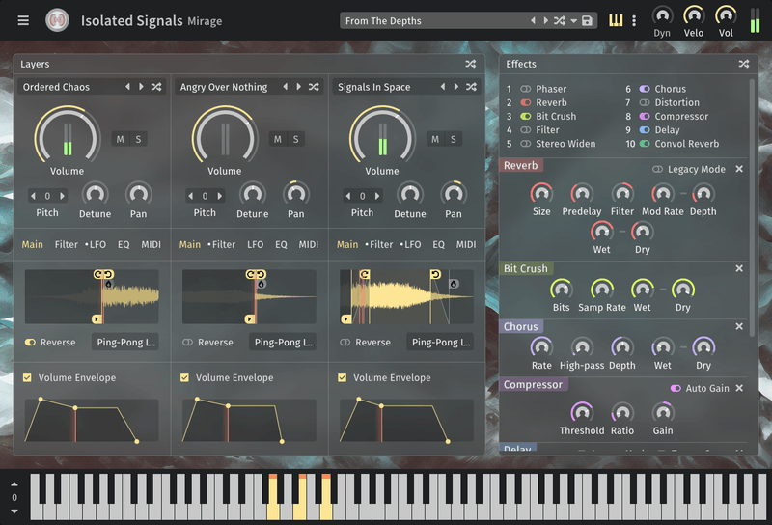Click the Effects panel scrollbar

pyautogui.click(x=752, y=207)
